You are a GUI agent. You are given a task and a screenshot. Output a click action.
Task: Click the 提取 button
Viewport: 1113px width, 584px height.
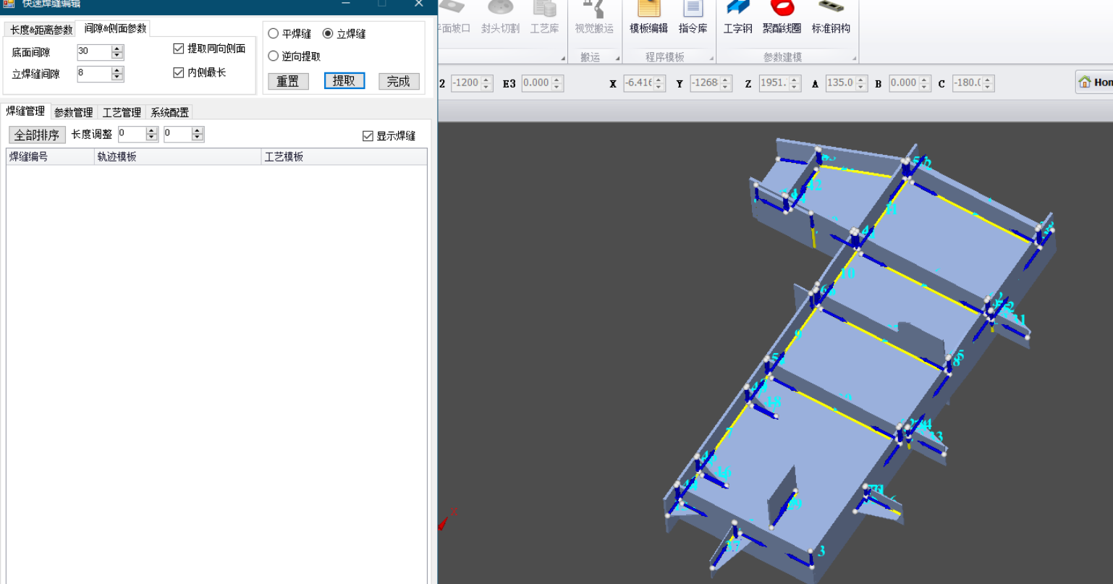click(x=344, y=81)
